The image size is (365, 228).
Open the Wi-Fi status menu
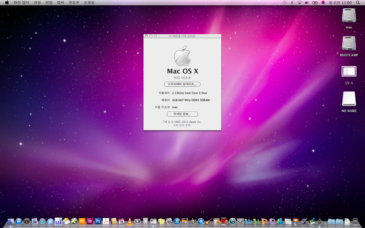299,3
